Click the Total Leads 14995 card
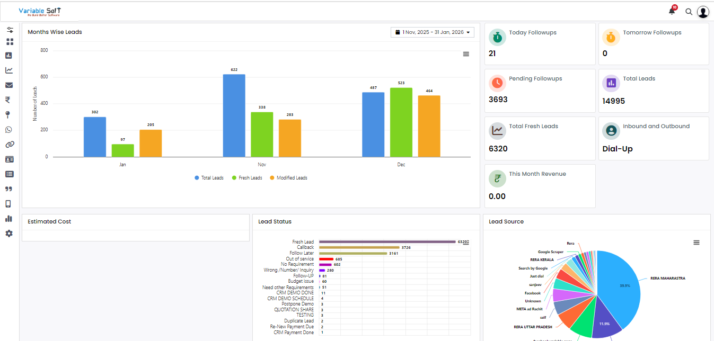Screen dimensions: 714x341 [x=654, y=91]
